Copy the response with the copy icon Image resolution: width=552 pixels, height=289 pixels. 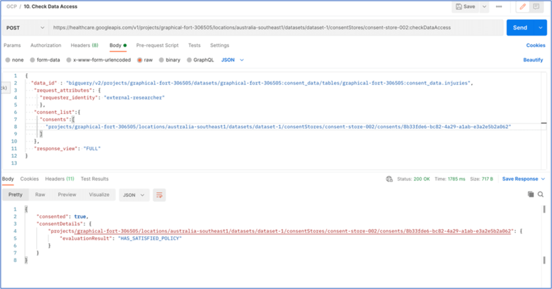pyautogui.click(x=530, y=194)
